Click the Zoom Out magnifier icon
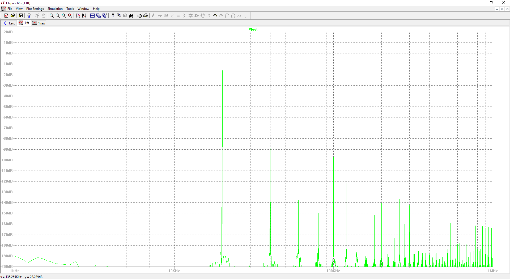This screenshot has width=510, height=279. pos(64,16)
